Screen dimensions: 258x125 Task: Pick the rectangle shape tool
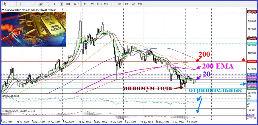68,4
